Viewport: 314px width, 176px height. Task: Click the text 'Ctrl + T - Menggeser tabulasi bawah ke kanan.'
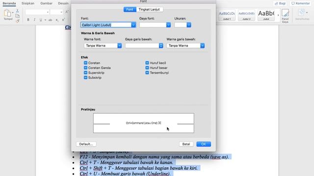(127, 162)
